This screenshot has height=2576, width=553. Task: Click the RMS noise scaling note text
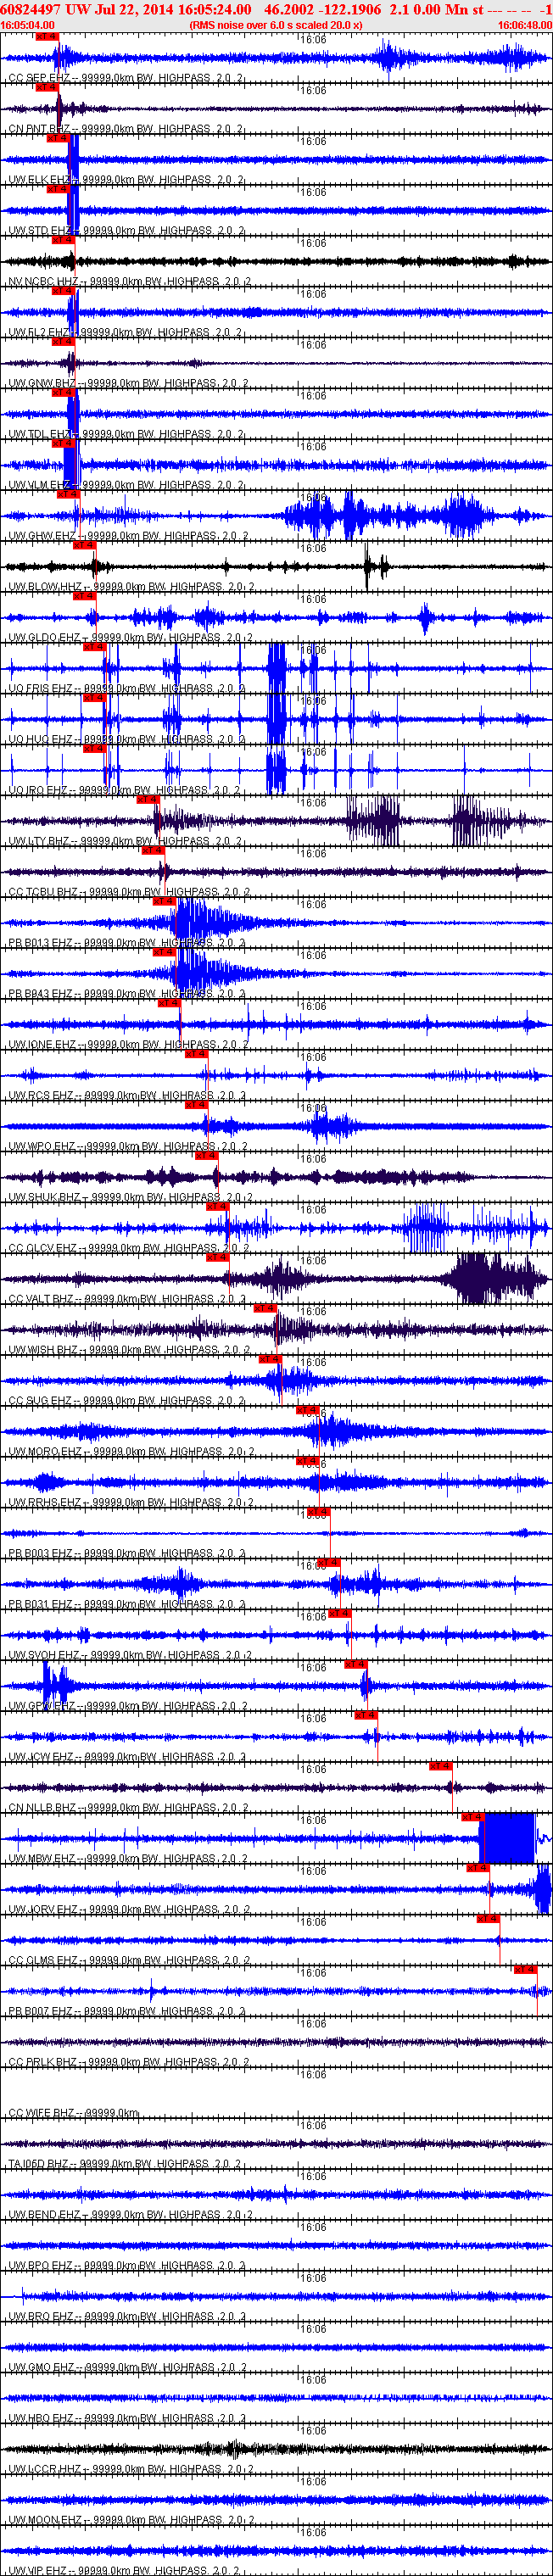(276, 25)
